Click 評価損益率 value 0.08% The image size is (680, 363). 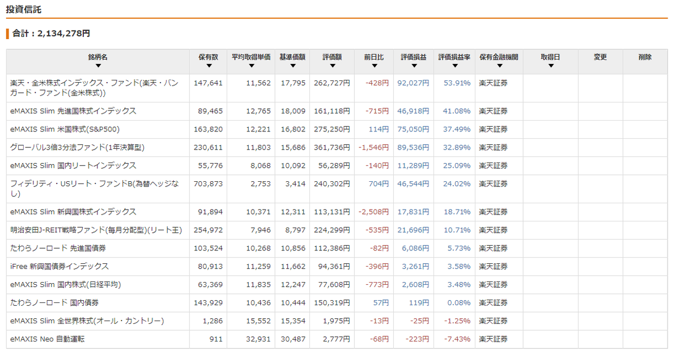pos(459,302)
